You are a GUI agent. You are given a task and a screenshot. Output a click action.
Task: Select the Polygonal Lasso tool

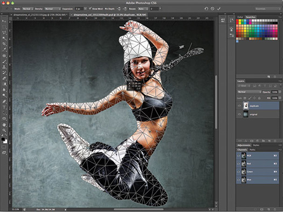click(x=4, y=33)
